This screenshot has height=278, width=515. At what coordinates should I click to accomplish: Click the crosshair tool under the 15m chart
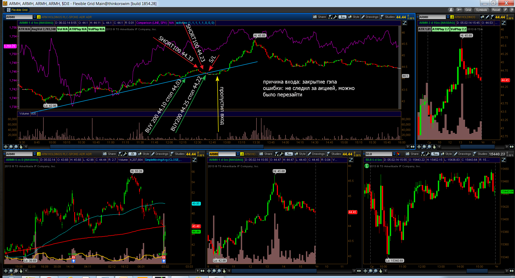(419, 147)
